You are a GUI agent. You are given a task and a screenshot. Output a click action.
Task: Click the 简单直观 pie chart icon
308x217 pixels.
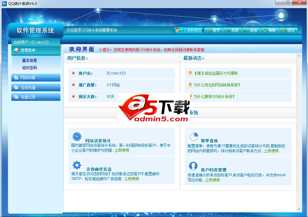[x=194, y=136]
